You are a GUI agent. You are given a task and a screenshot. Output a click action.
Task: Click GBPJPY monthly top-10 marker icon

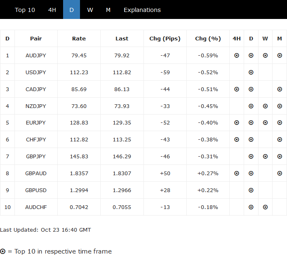pos(280,157)
